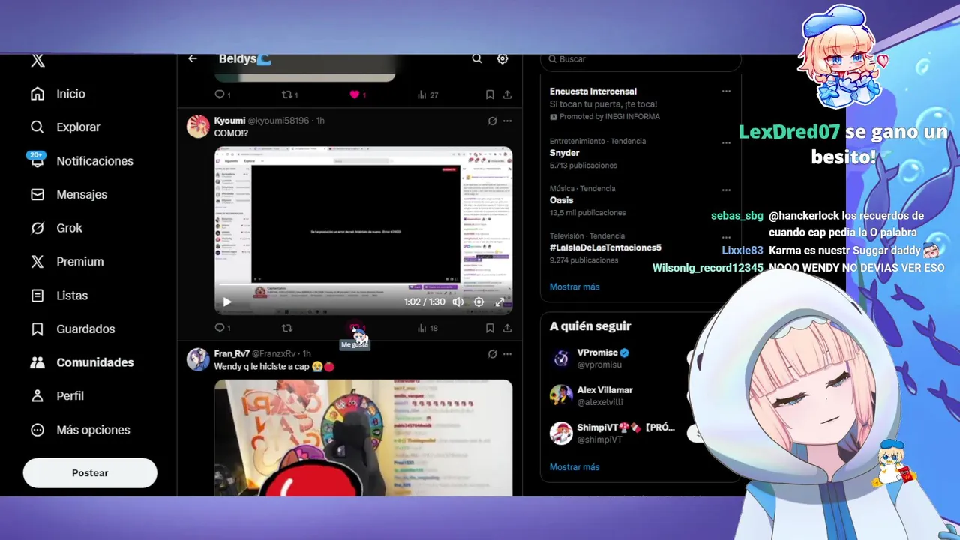Open Guardados bookmarks in the sidebar

pyautogui.click(x=73, y=328)
